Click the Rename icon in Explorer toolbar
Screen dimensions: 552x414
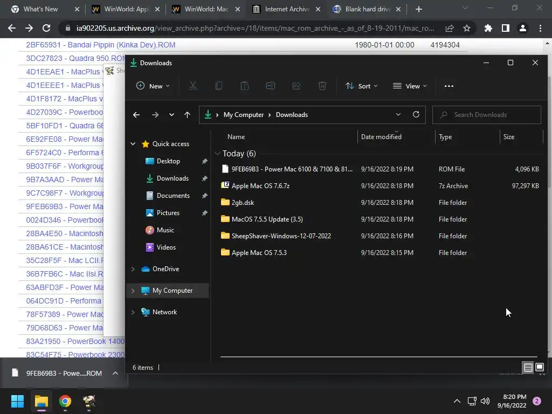click(271, 86)
